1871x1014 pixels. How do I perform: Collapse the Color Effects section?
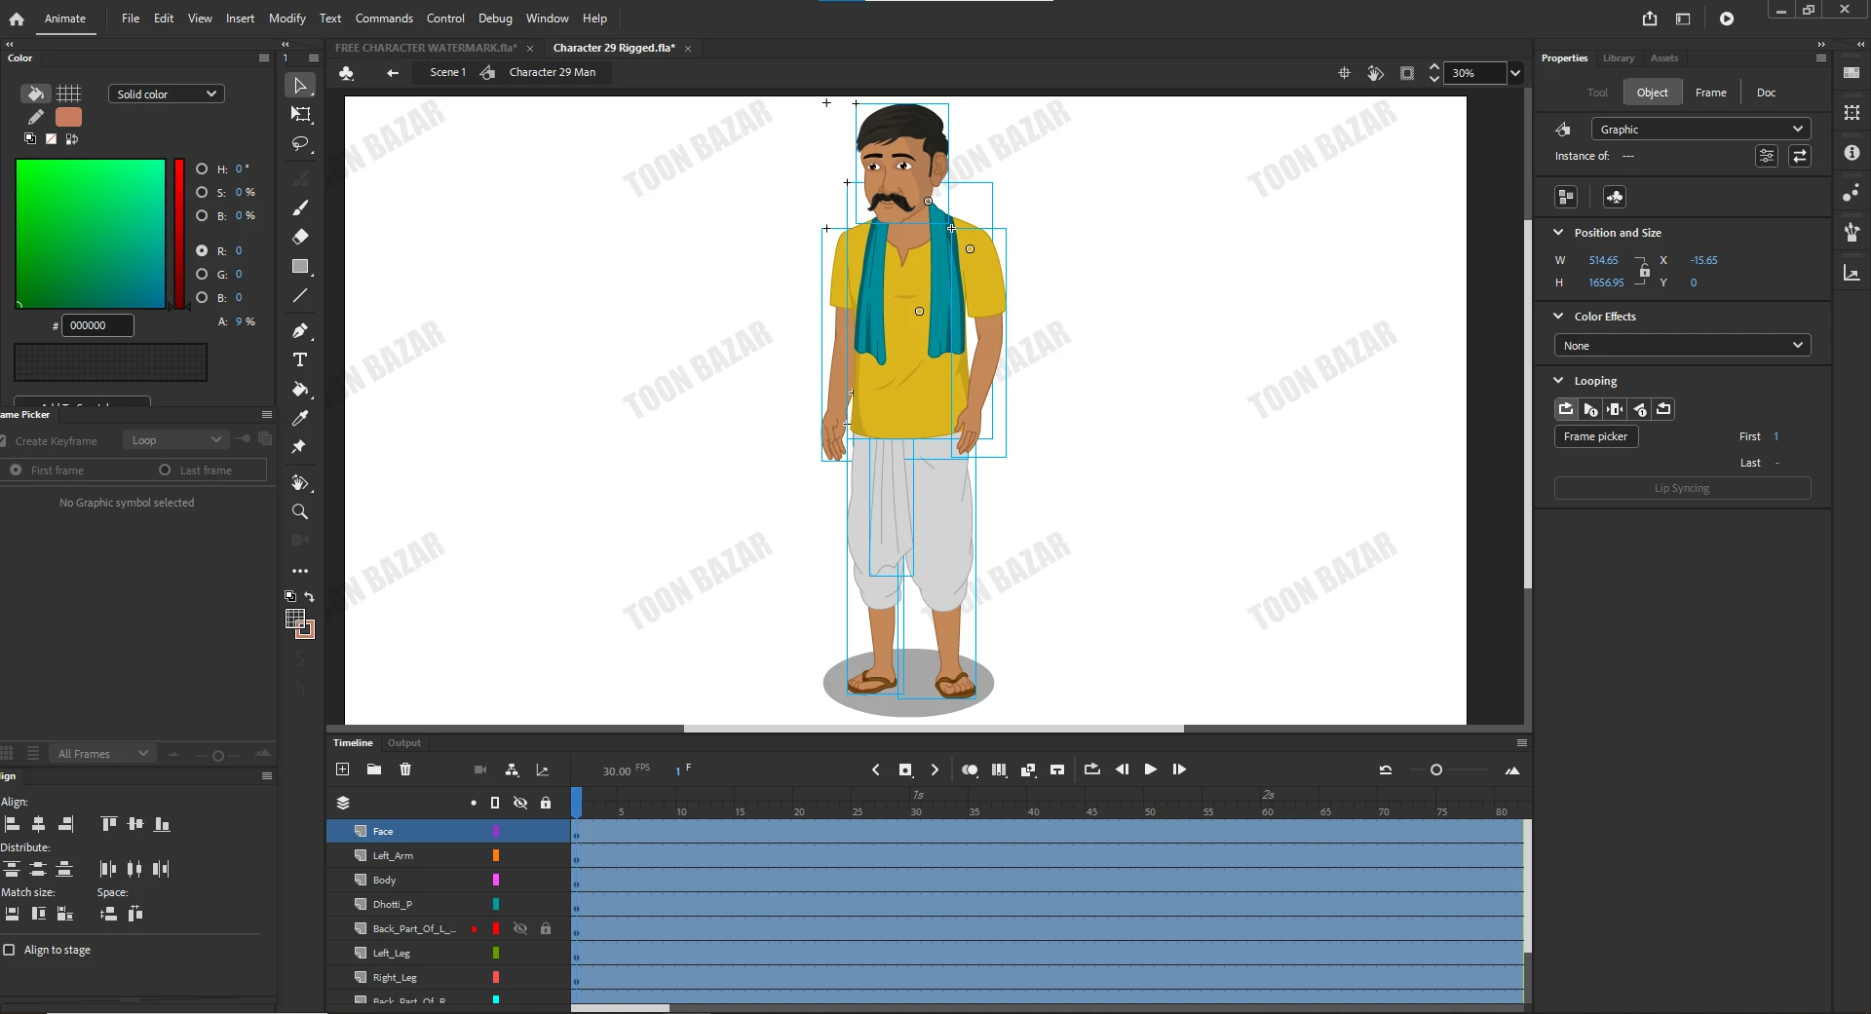pos(1558,317)
